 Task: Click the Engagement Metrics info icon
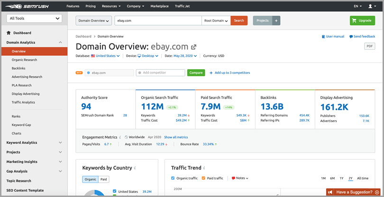coord(120,137)
